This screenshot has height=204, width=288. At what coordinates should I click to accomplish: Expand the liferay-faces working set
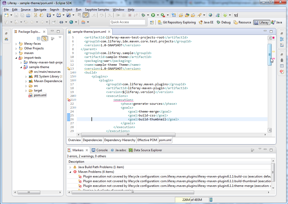pos(16,44)
